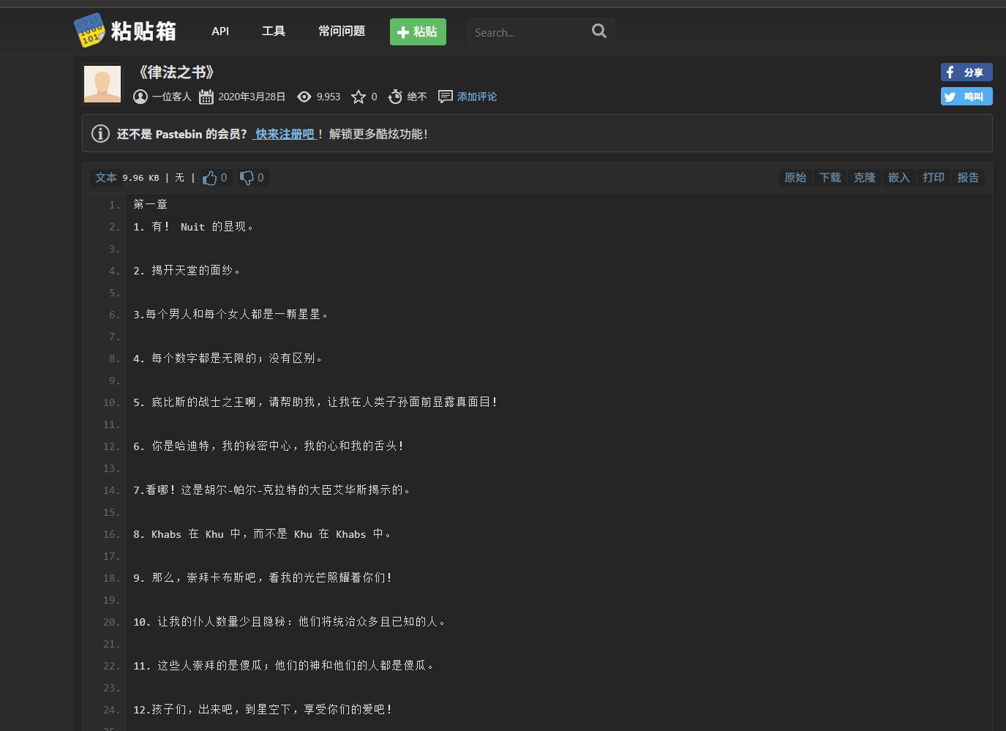Open the 常问问题 page
This screenshot has height=731, width=1006.
342,31
